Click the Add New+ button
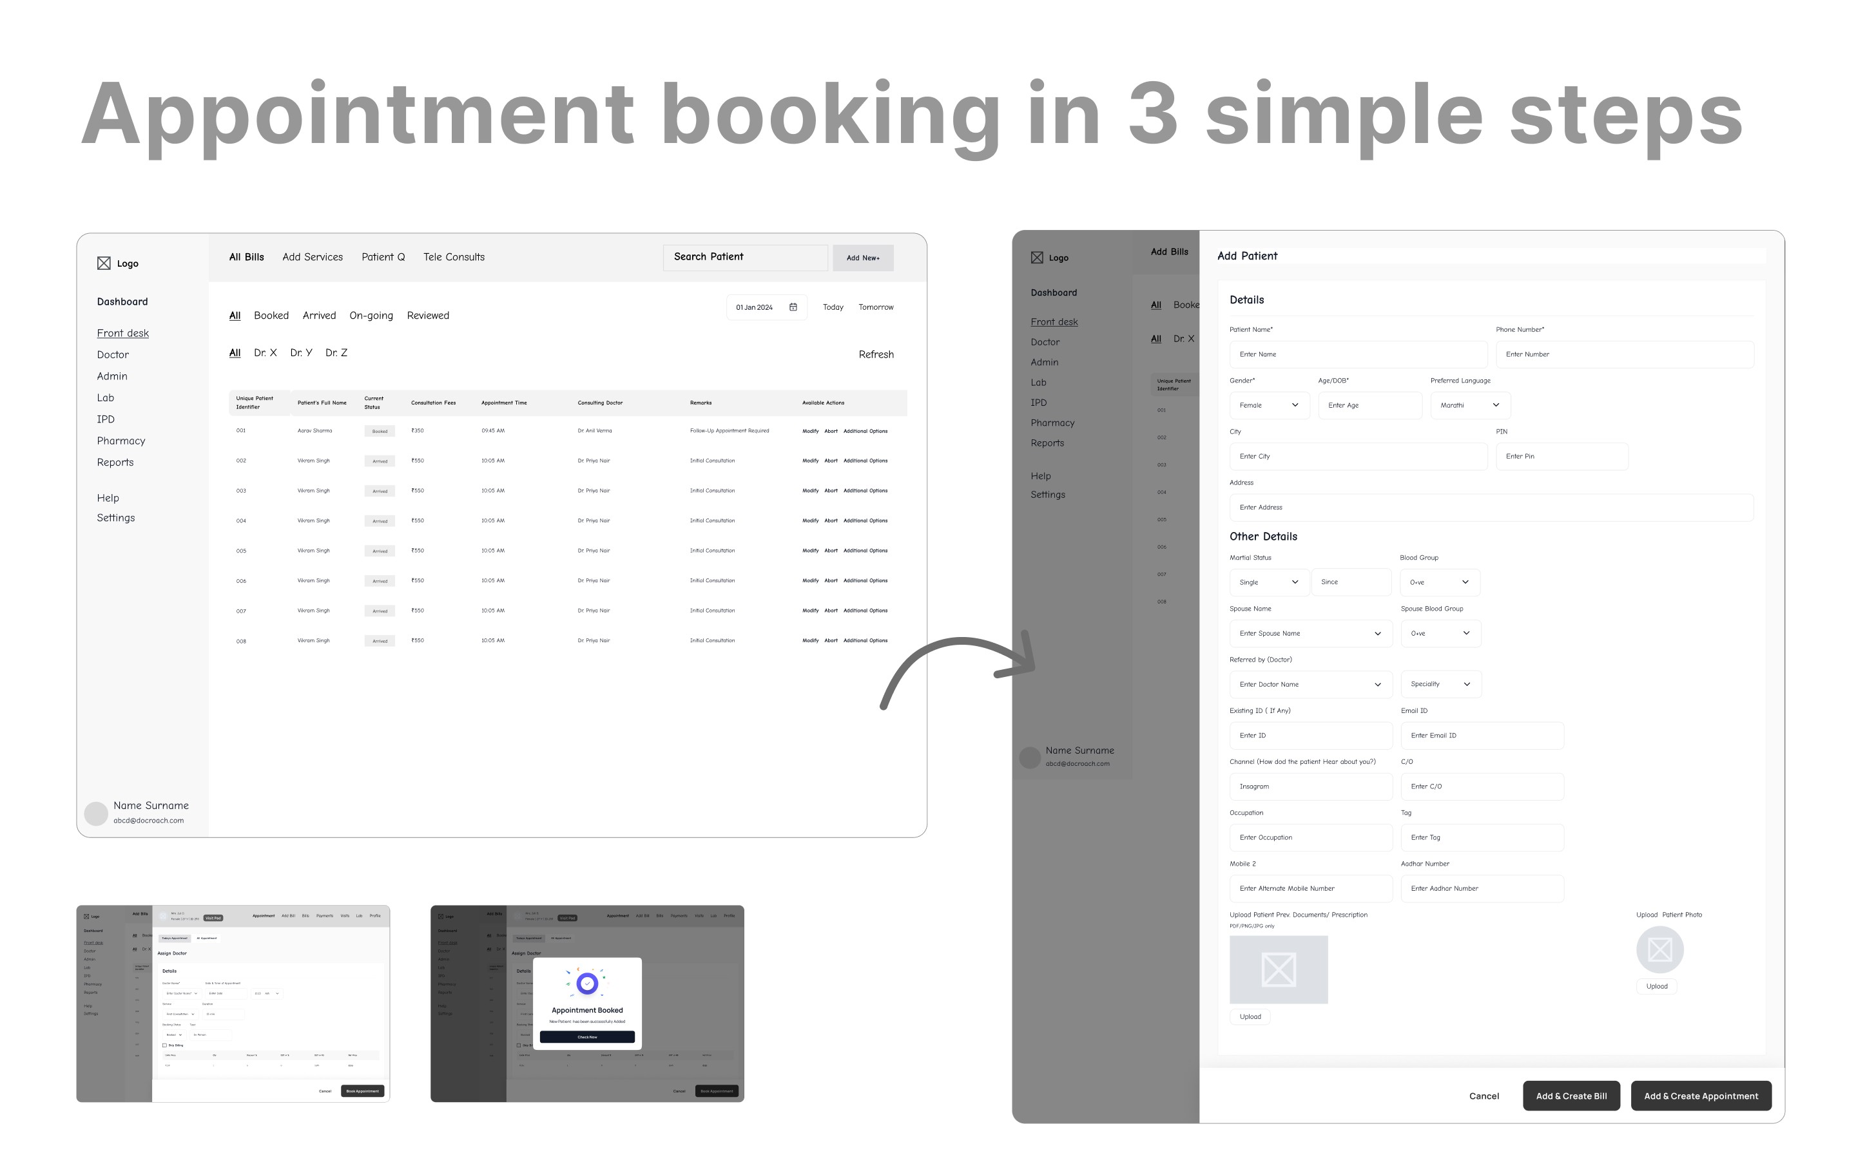 [862, 258]
